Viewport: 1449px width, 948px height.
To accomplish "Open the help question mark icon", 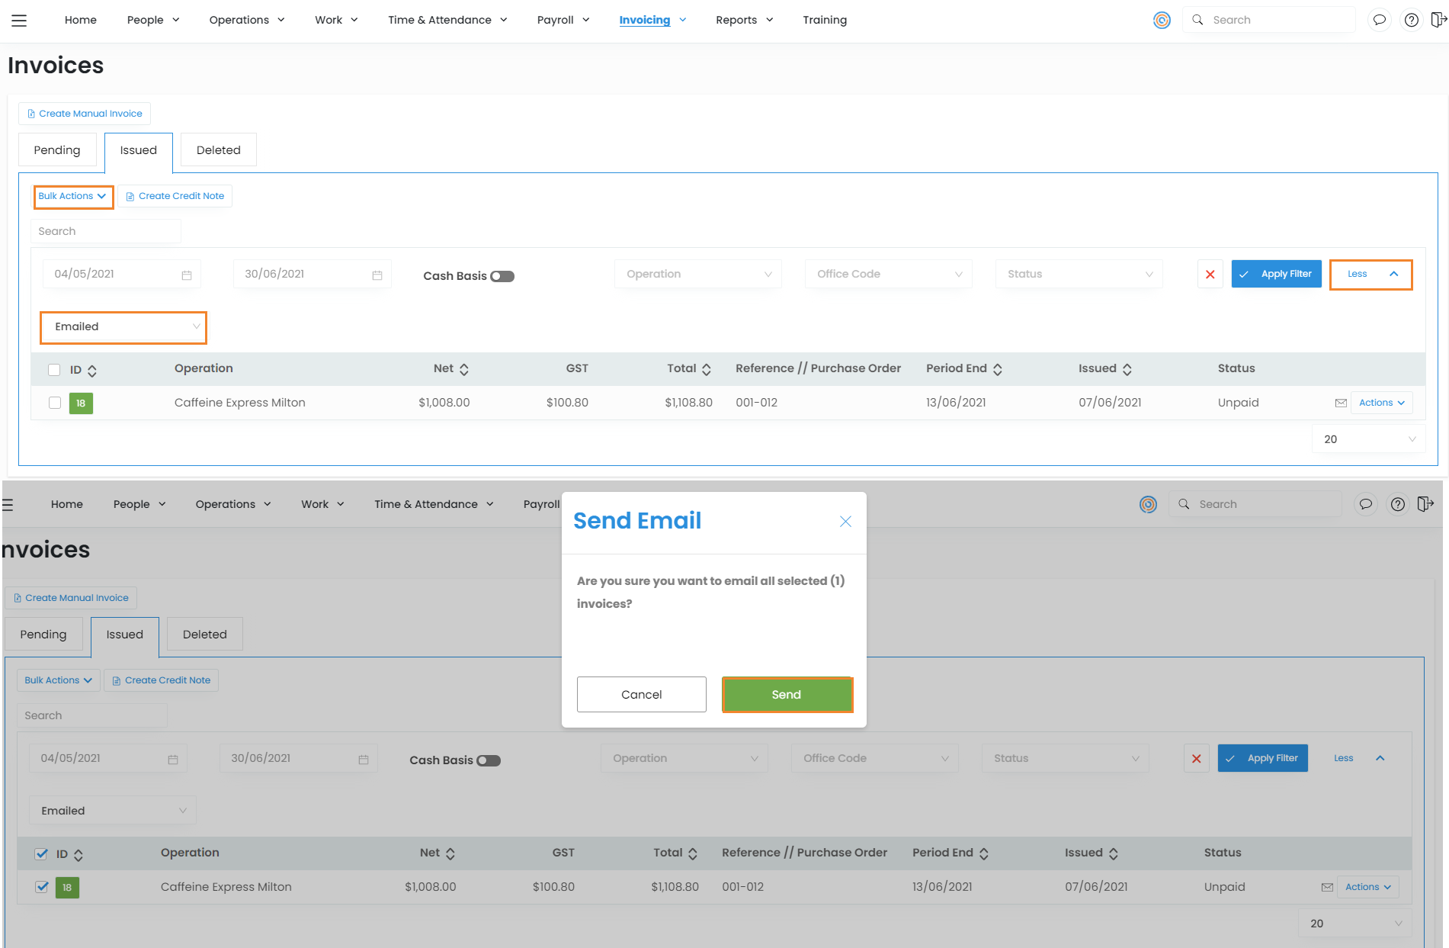I will coord(1411,20).
